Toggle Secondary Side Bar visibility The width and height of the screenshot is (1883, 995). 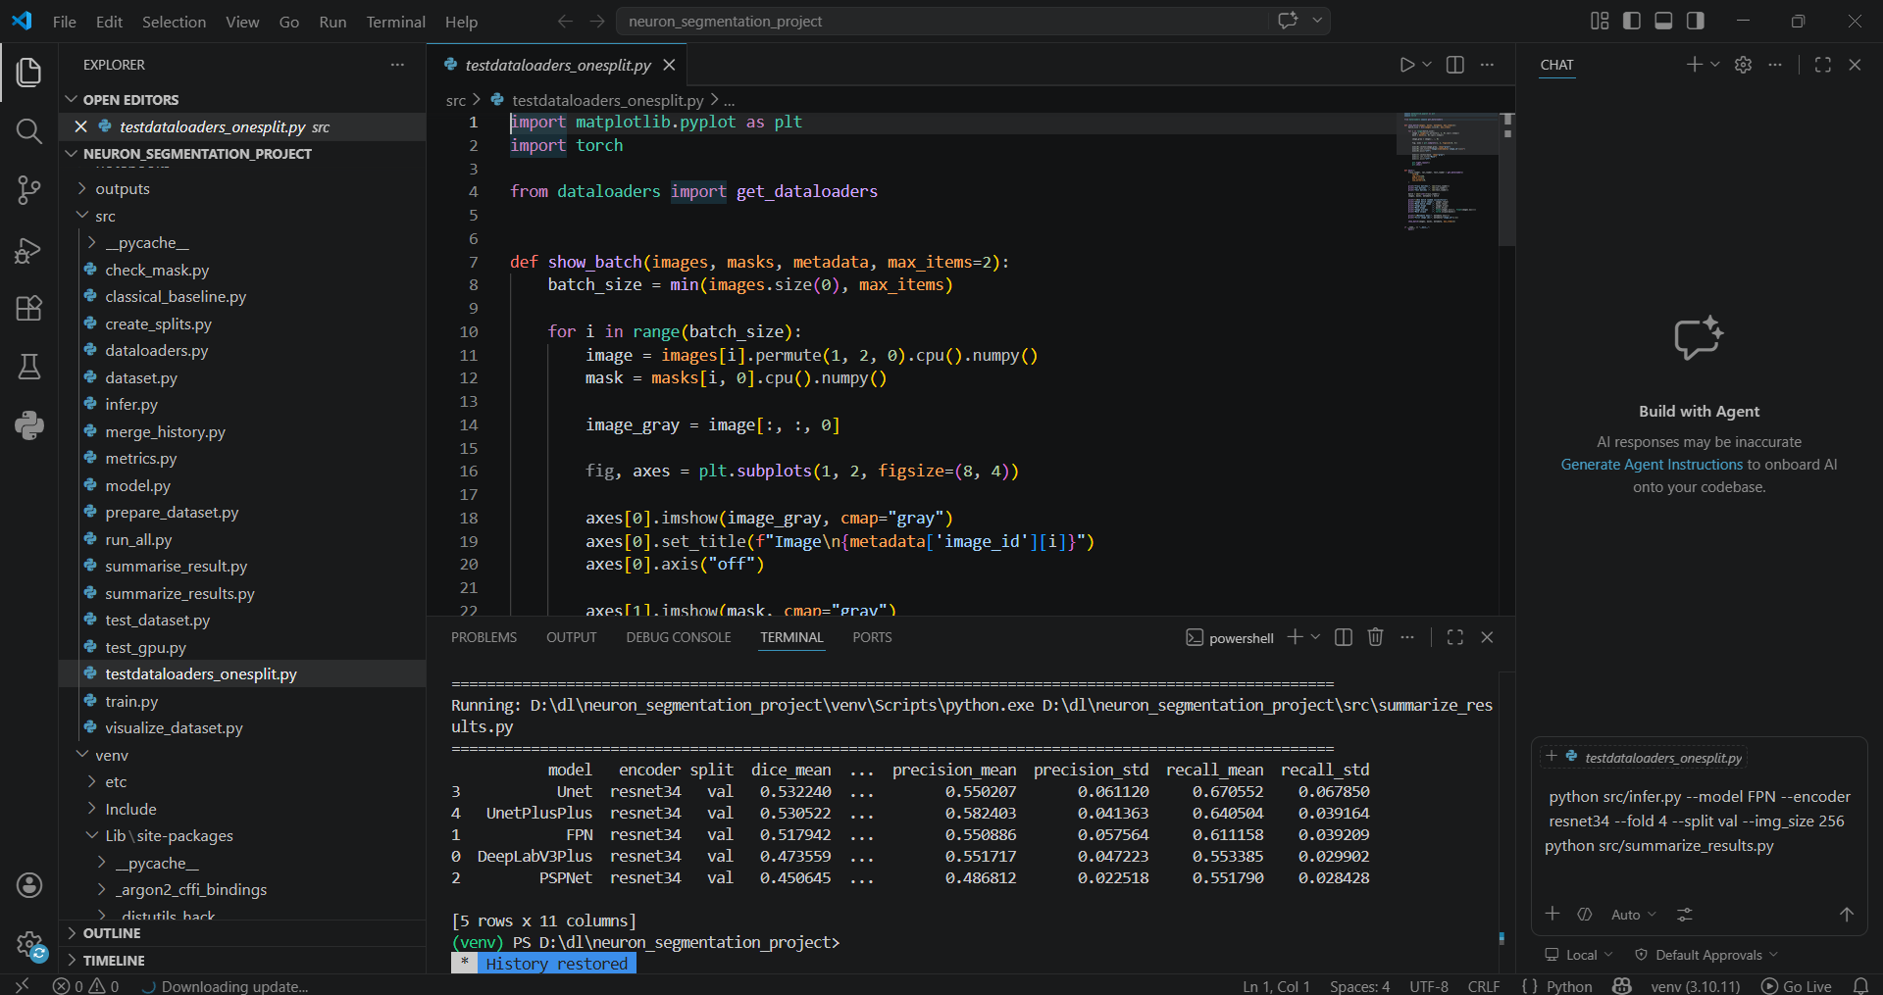1696,21
